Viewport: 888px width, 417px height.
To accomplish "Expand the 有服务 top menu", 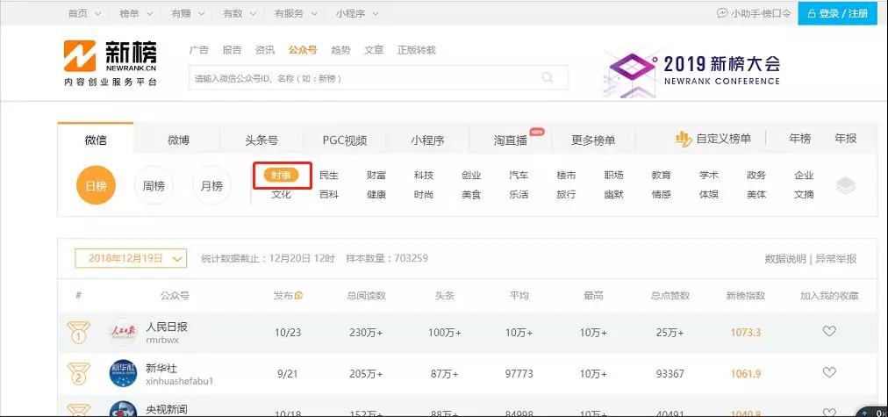I will pyautogui.click(x=296, y=13).
